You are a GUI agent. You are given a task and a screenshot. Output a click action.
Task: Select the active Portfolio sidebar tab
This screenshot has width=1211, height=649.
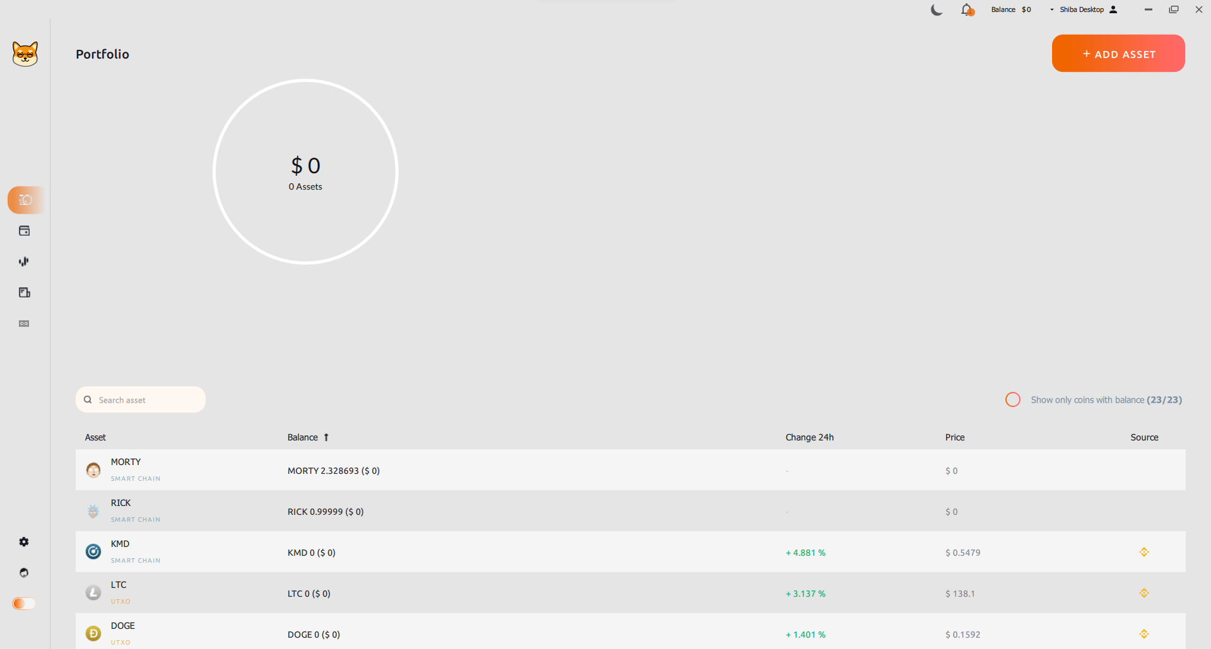click(x=25, y=200)
